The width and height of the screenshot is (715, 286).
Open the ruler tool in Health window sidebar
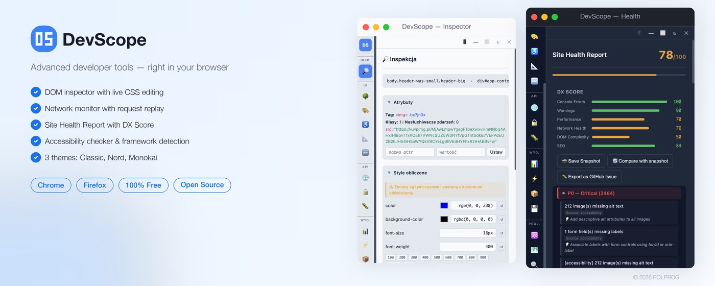(x=534, y=66)
